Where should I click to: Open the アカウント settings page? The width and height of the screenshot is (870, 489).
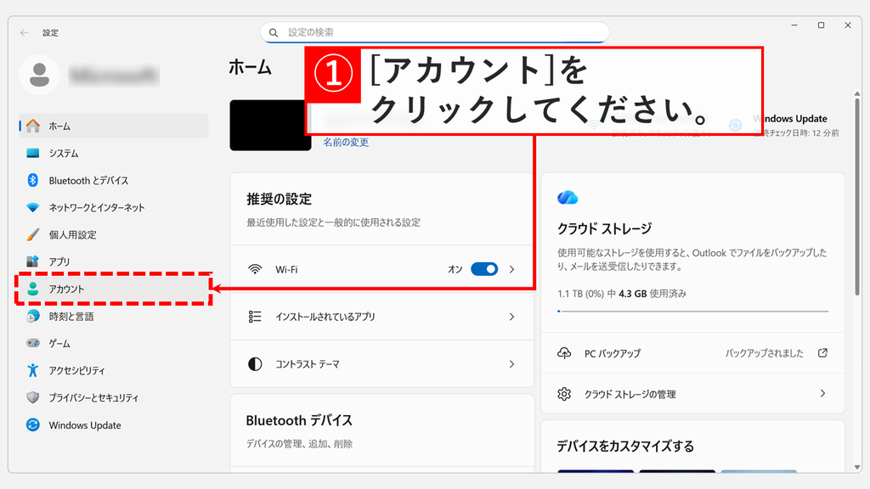[114, 289]
